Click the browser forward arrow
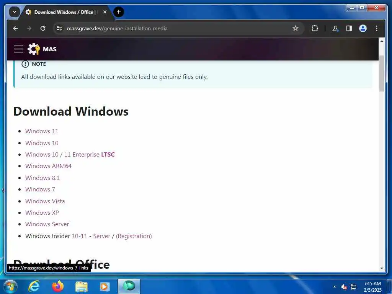This screenshot has width=392, height=294. coord(29,28)
